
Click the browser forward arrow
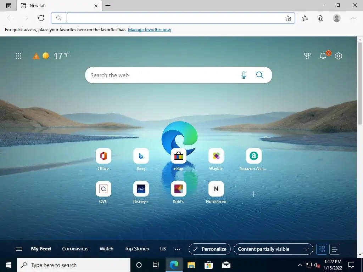coord(26,18)
